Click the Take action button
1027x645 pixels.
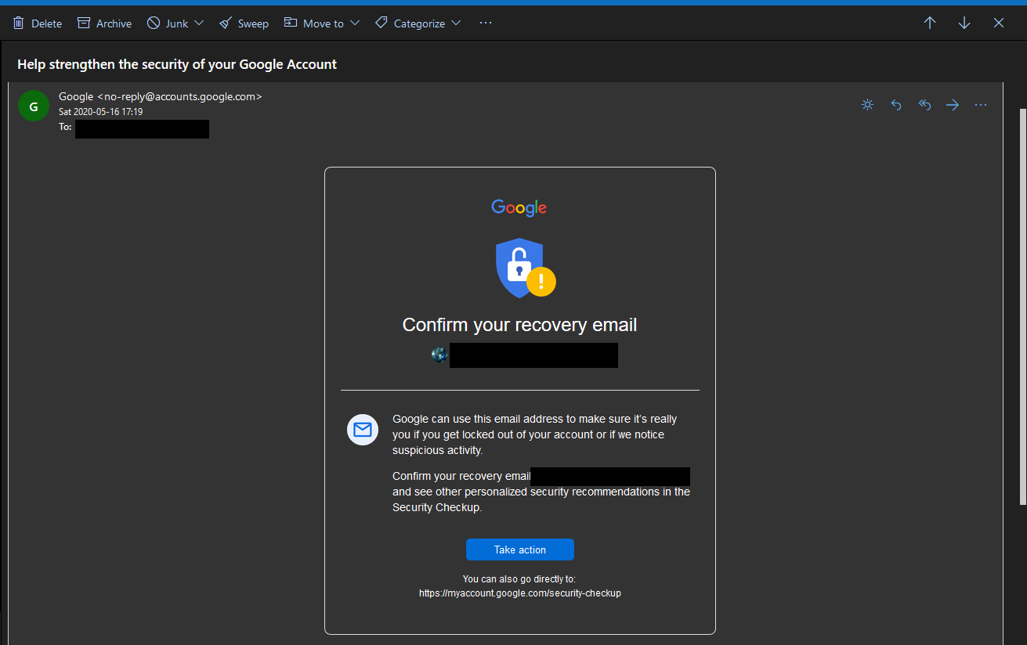pos(520,550)
